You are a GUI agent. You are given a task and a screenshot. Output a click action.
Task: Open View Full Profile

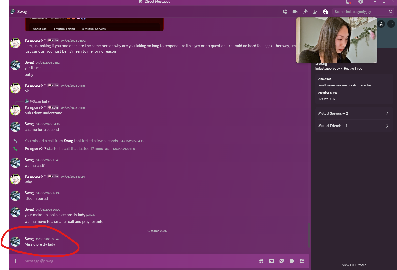click(x=354, y=265)
